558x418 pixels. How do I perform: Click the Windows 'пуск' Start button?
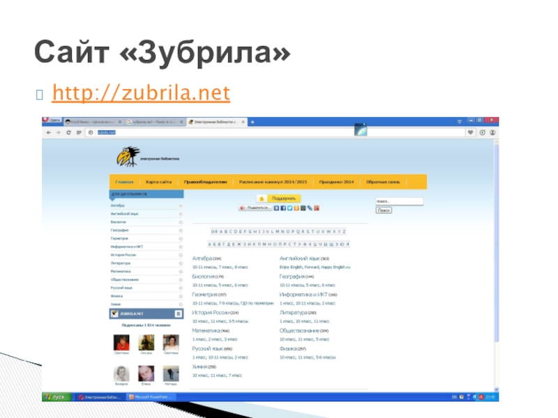[56, 397]
